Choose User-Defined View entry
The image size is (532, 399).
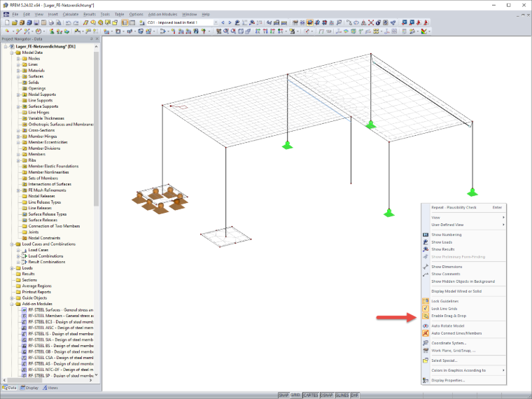(464, 225)
